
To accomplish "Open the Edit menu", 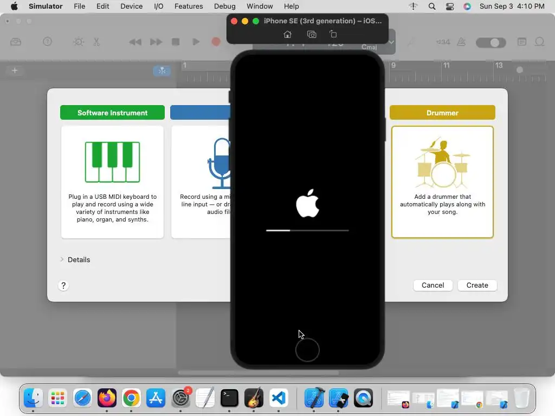I will tap(102, 6).
